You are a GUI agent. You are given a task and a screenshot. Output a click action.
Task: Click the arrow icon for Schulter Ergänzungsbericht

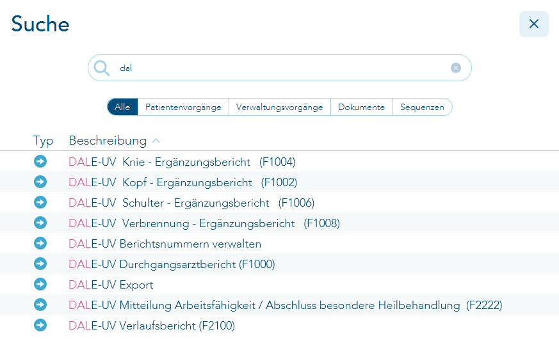(x=40, y=202)
